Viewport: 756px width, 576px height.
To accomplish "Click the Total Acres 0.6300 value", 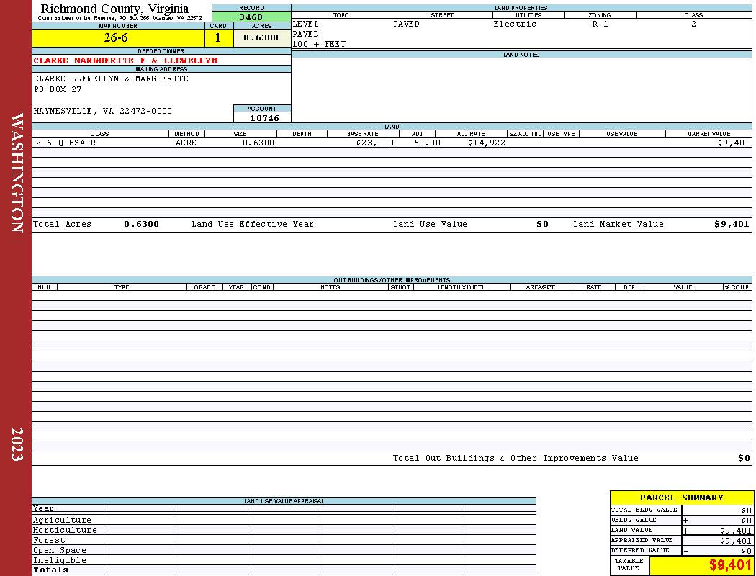I will point(141,224).
